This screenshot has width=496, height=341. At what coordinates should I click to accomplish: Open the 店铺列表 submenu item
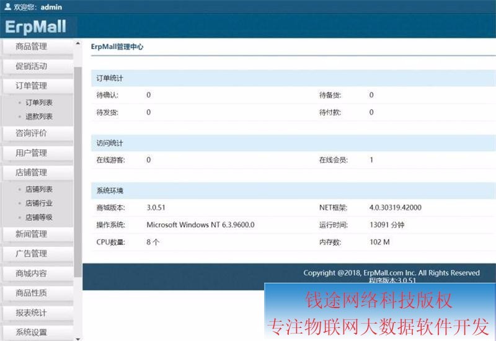[x=39, y=189]
